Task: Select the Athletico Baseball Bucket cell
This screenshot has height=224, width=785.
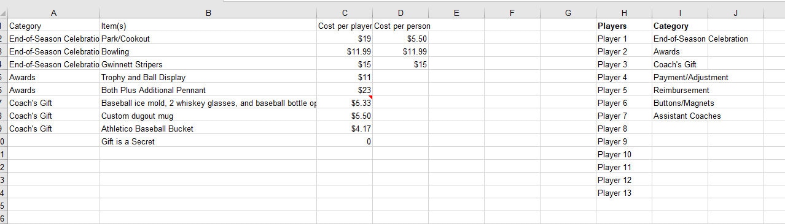Action: 208,129
